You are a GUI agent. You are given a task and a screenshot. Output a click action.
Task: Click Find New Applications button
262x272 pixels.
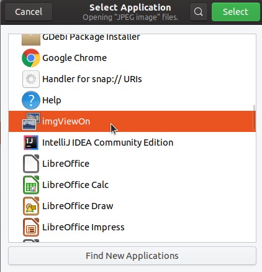pyautogui.click(x=132, y=256)
